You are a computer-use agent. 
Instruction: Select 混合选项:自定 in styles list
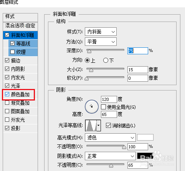click(20, 26)
